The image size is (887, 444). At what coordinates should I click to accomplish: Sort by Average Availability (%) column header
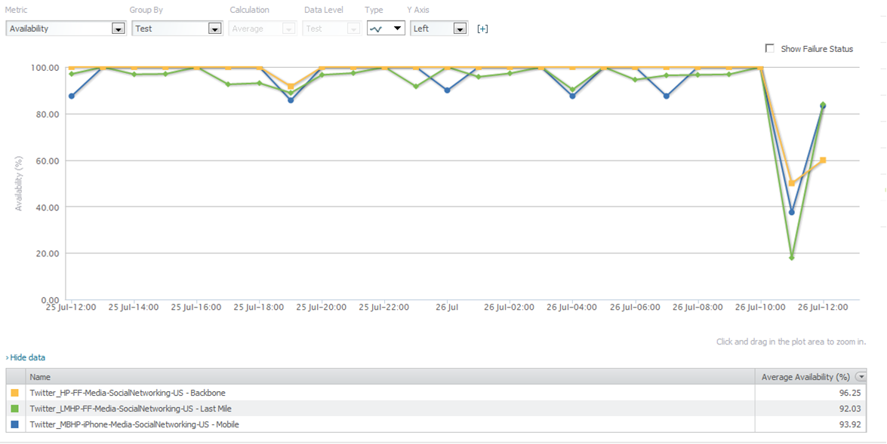tap(805, 377)
